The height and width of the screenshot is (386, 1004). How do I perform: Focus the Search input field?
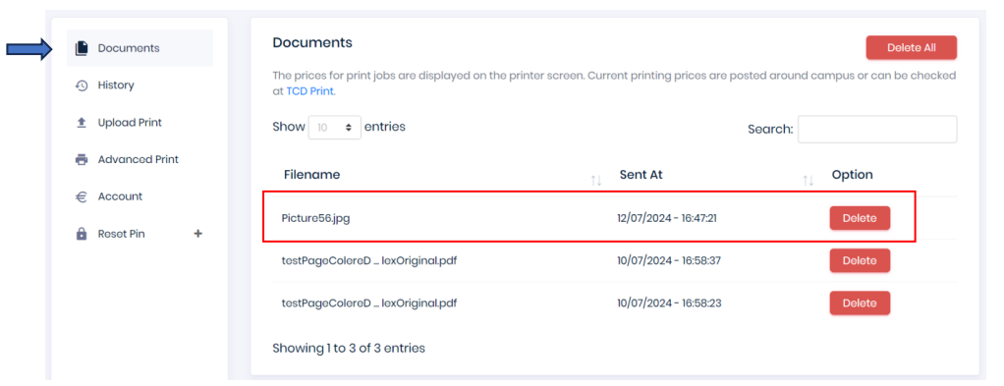click(x=877, y=130)
